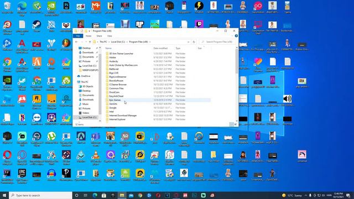Go back in File Explorer
This screenshot has width=354, height=199.
[76, 42]
